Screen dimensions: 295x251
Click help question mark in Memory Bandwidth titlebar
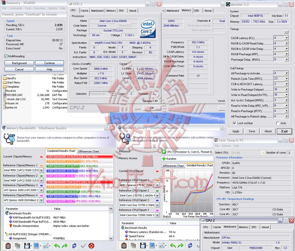tap(107, 128)
